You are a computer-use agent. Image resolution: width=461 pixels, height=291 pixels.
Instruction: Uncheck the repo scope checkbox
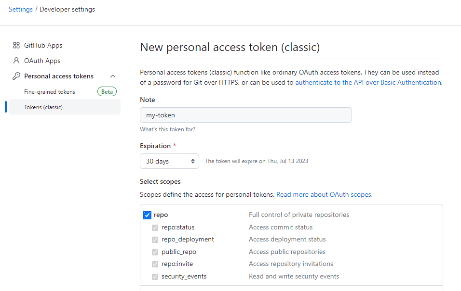pos(148,215)
